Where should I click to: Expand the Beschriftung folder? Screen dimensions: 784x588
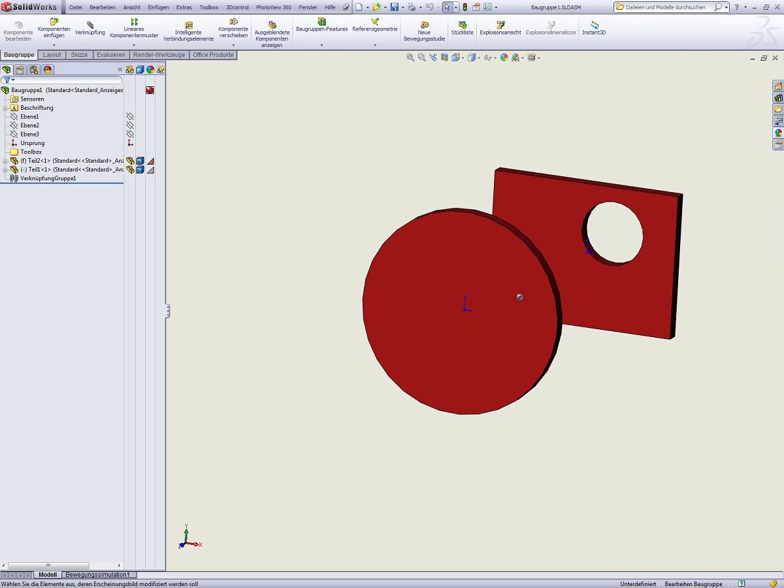pos(5,108)
